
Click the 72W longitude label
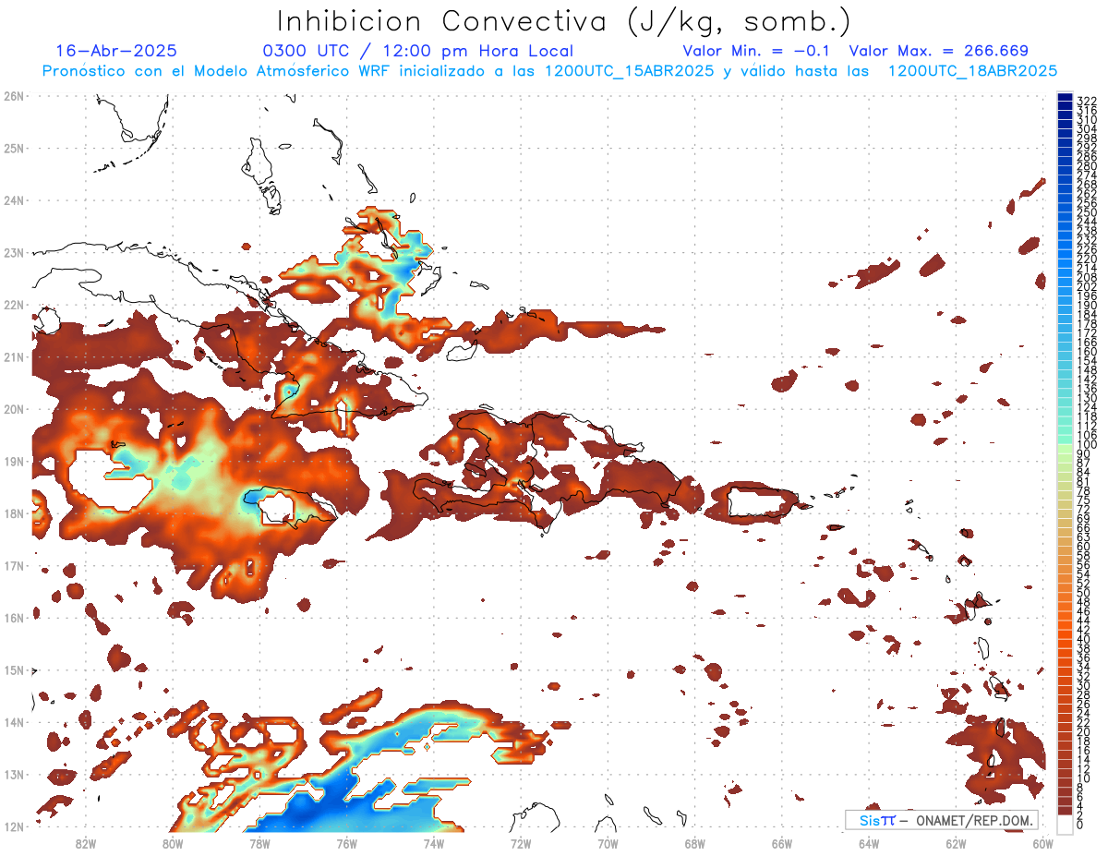tap(521, 842)
